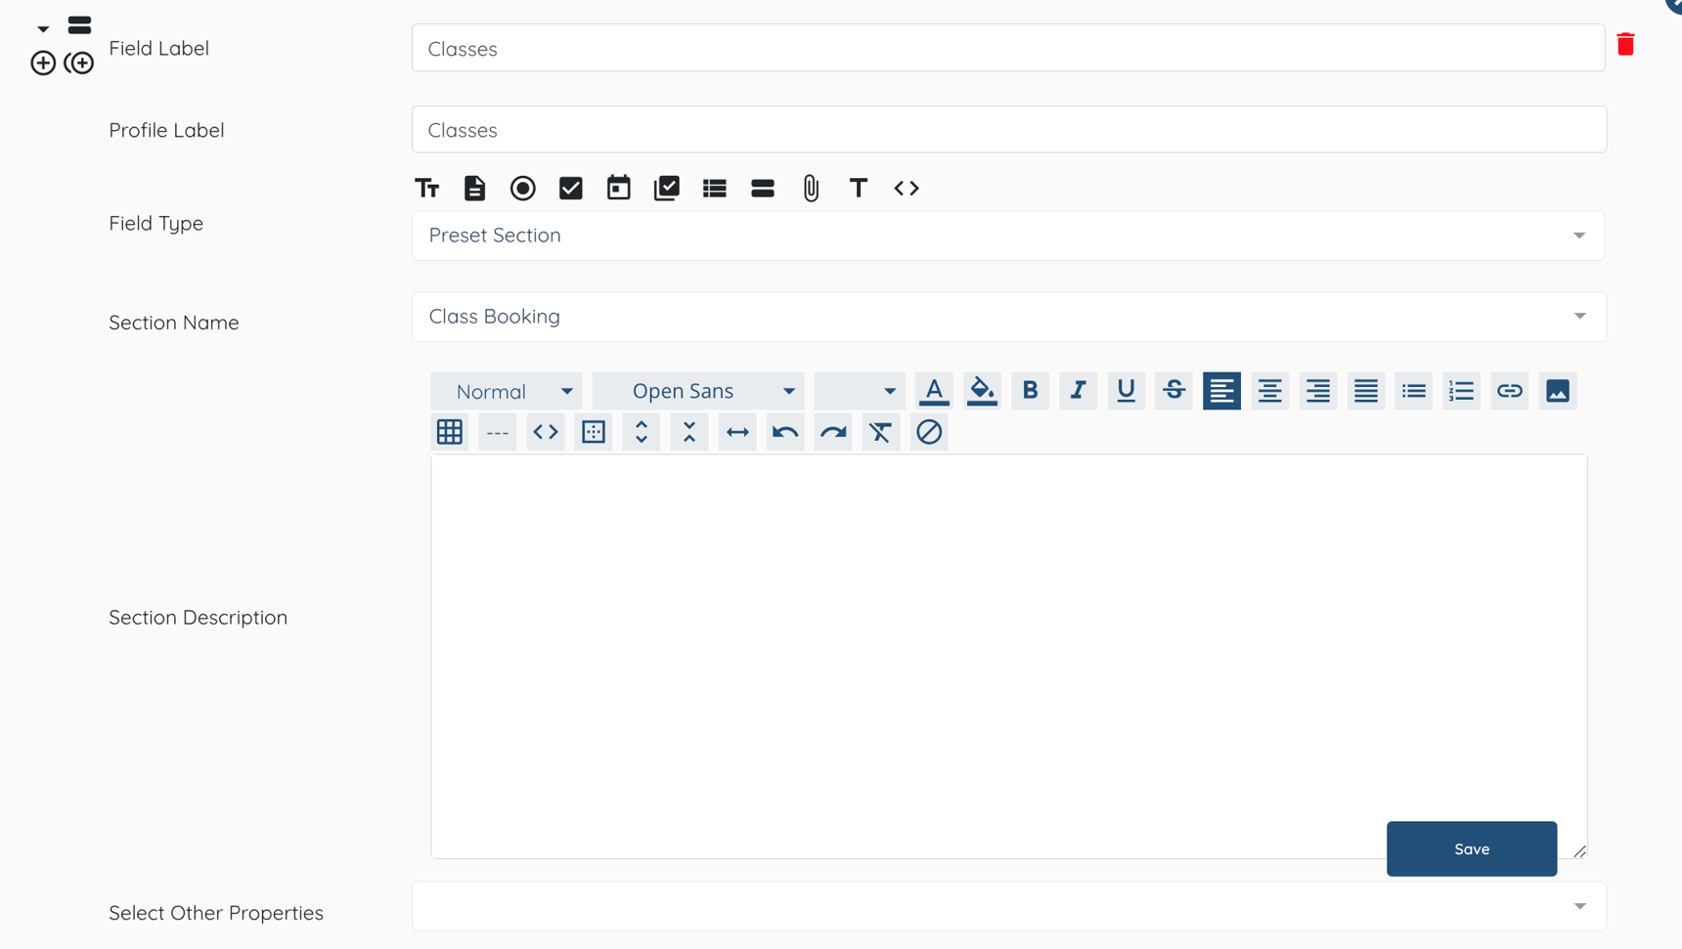Click the Field Label input box
1682x949 pixels.
(x=1007, y=49)
